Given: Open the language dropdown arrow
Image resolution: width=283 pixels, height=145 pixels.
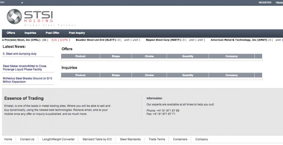Looking at the screenshot, I should pos(22,2).
